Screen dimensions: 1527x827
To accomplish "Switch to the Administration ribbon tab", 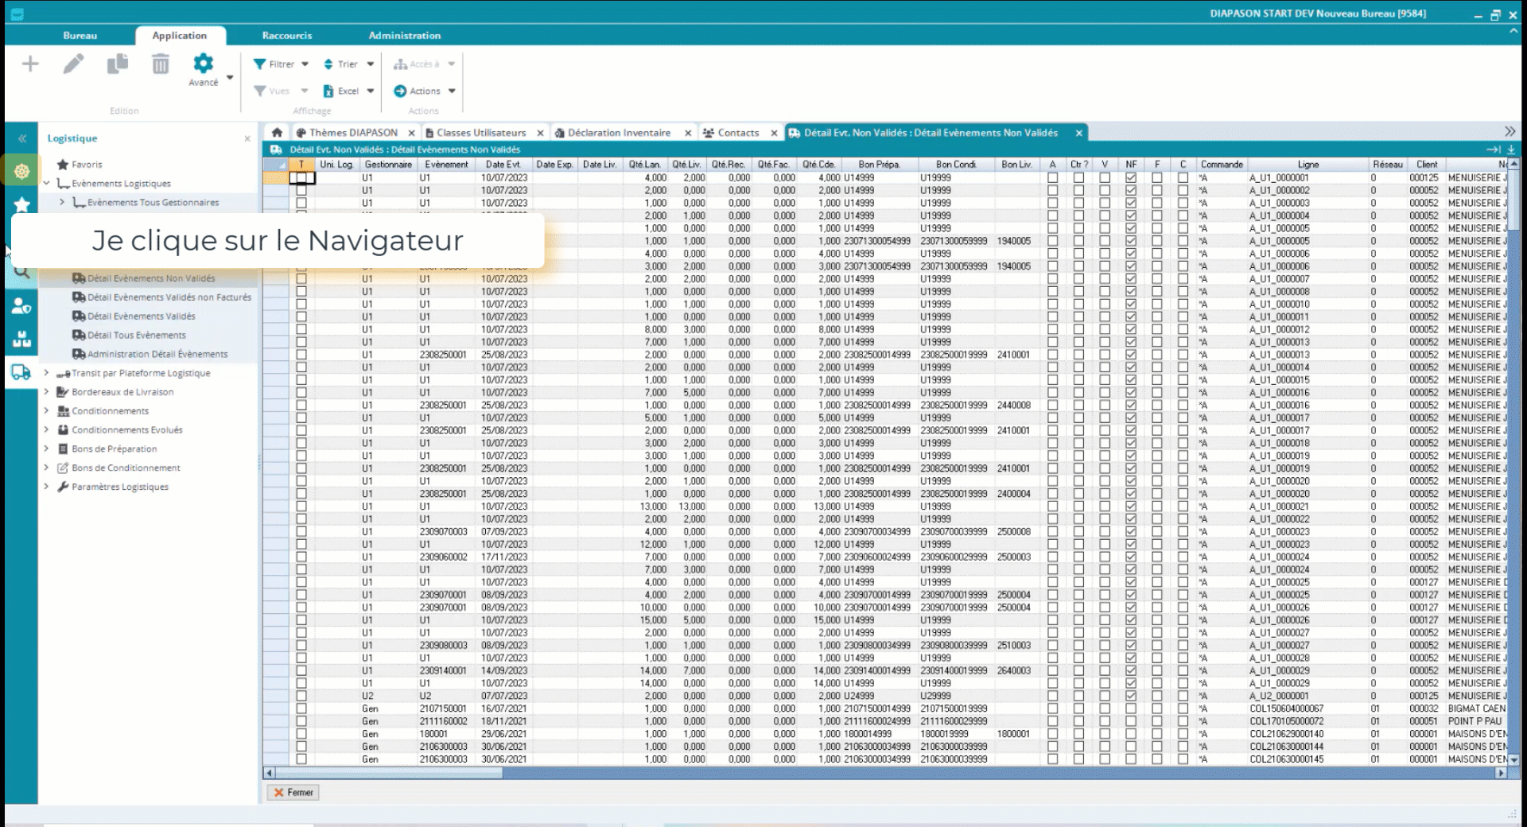I will coord(404,36).
